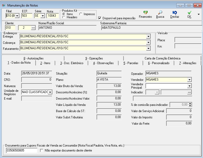Click the Data field 28/05/2019 20:51:37
Viewport: 203px width, 158px height.
pos(37,73)
